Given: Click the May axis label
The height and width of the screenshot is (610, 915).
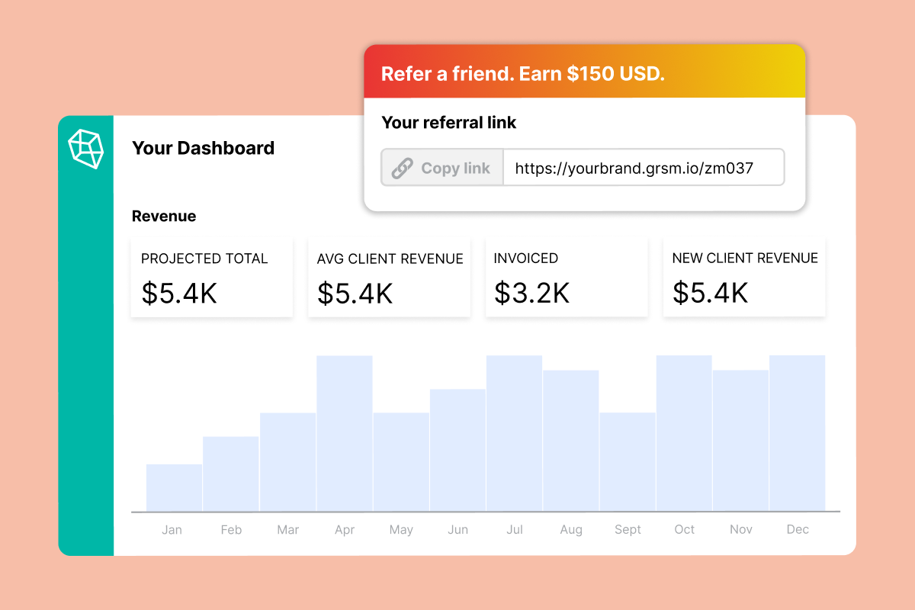Looking at the screenshot, I should (x=401, y=529).
